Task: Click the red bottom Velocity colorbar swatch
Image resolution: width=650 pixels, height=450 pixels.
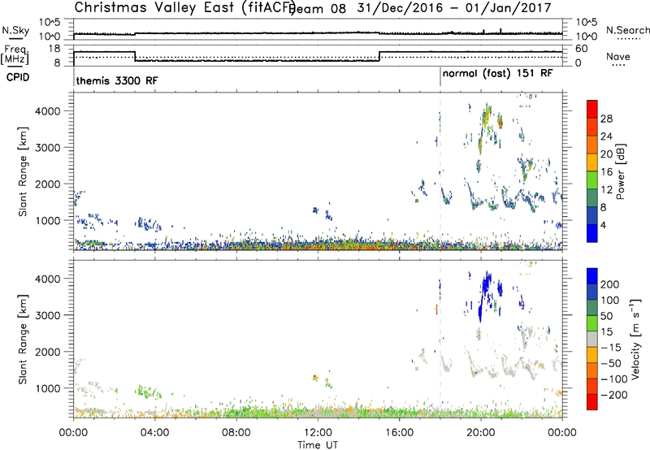Action: click(592, 402)
